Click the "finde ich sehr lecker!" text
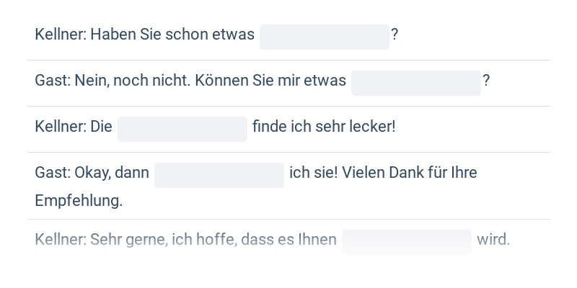This screenshot has height=288, width=577. tap(324, 127)
